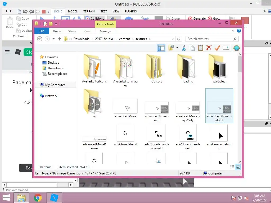Image resolution: width=271 pixels, height=203 pixels.
Task: Click the Explorer scrollbar down arrow
Action: pyautogui.click(x=240, y=162)
